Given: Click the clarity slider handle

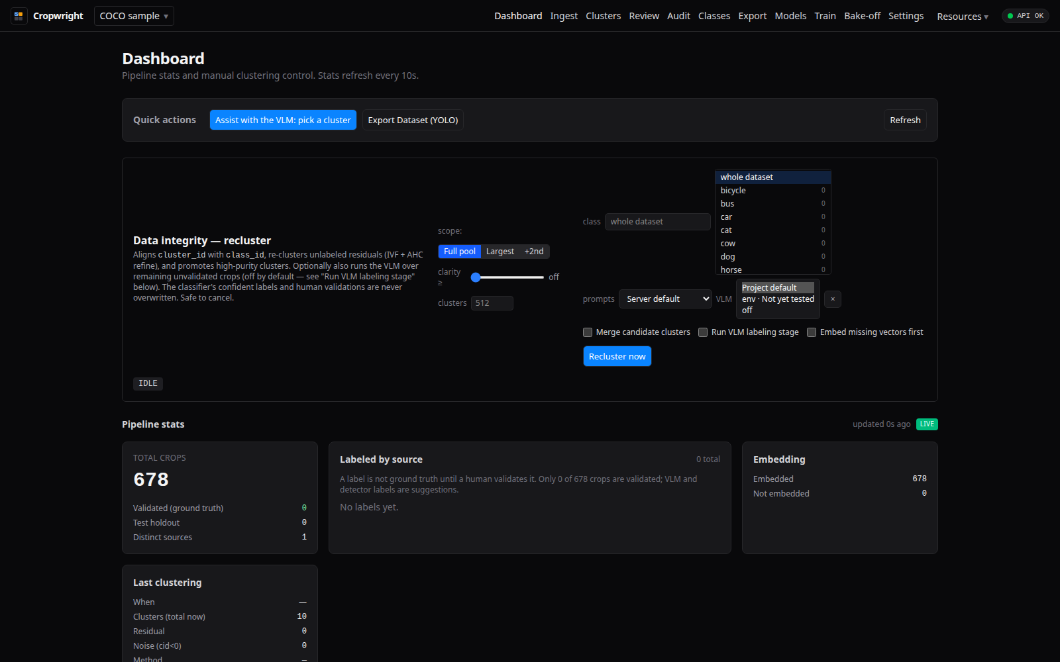Looking at the screenshot, I should coord(476,277).
